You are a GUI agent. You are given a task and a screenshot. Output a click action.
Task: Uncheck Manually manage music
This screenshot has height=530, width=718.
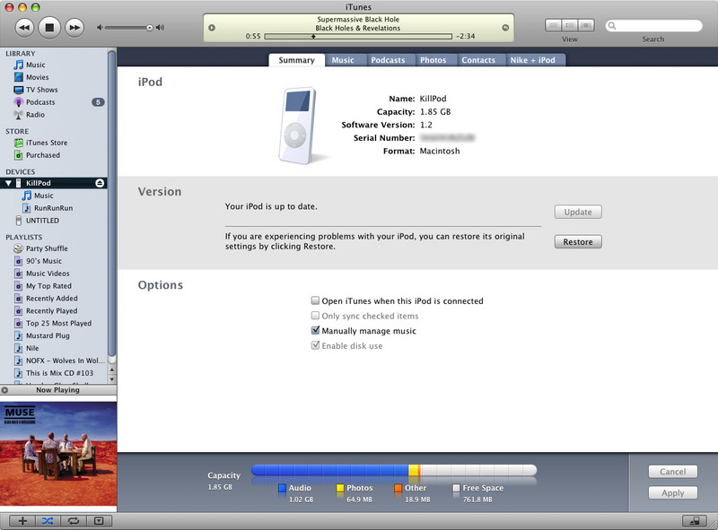point(315,330)
